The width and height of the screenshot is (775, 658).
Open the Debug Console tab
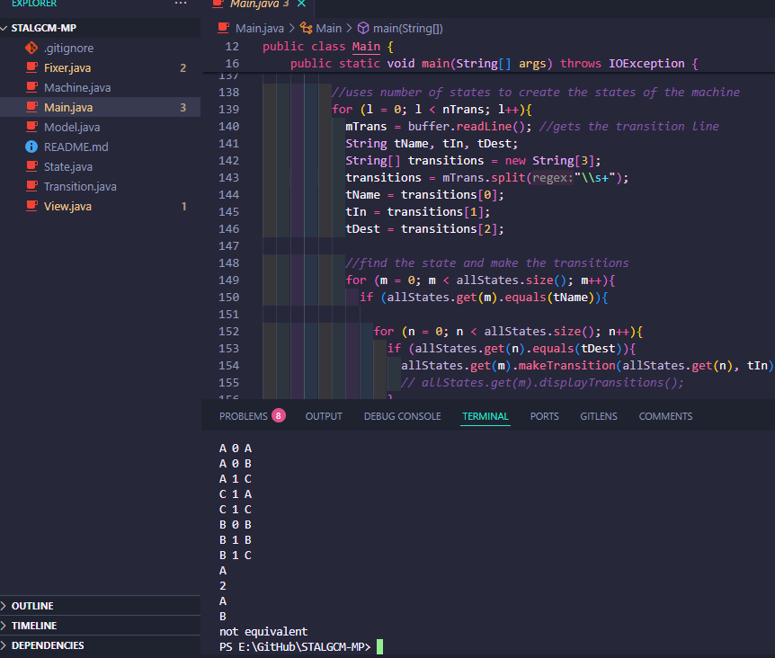pos(402,416)
